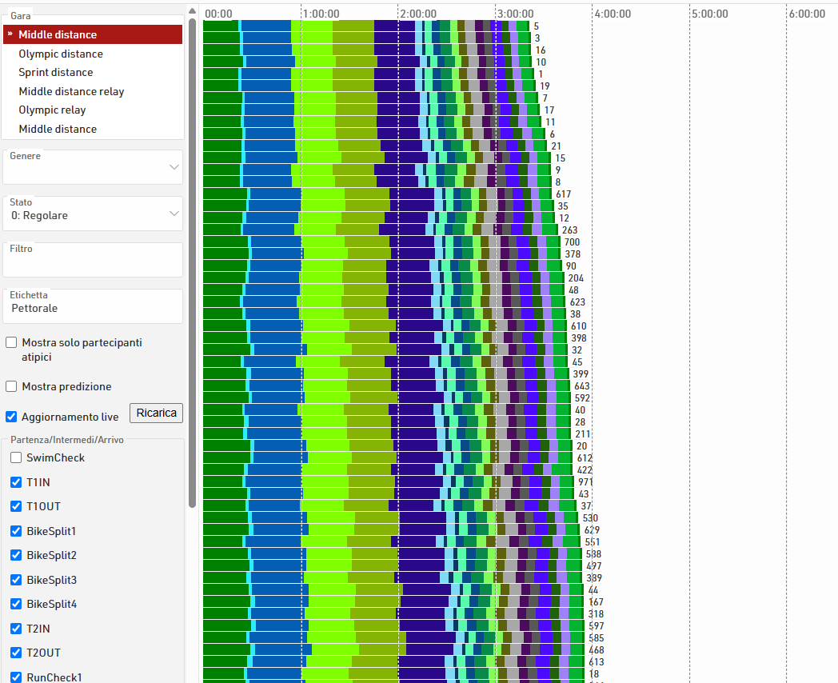Open the Genere dropdown

click(94, 167)
